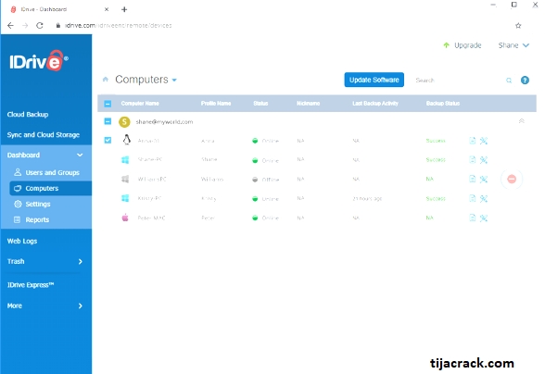This screenshot has width=545, height=374.
Task: Click the Backup Status column header
Action: point(443,104)
